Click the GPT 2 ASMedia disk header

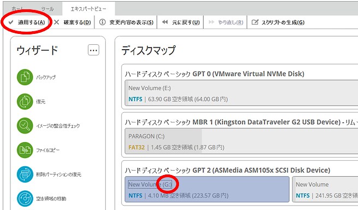point(228,170)
